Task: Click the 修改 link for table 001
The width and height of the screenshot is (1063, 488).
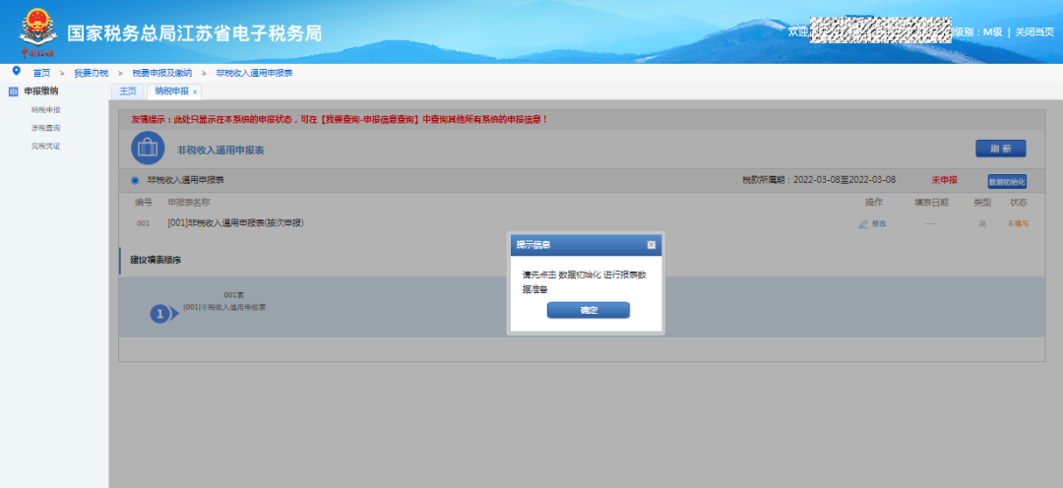Action: tap(879, 223)
